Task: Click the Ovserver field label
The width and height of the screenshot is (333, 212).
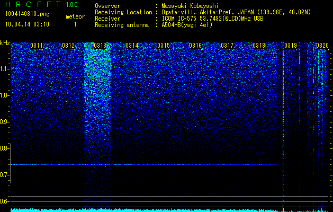Action: tap(107, 6)
